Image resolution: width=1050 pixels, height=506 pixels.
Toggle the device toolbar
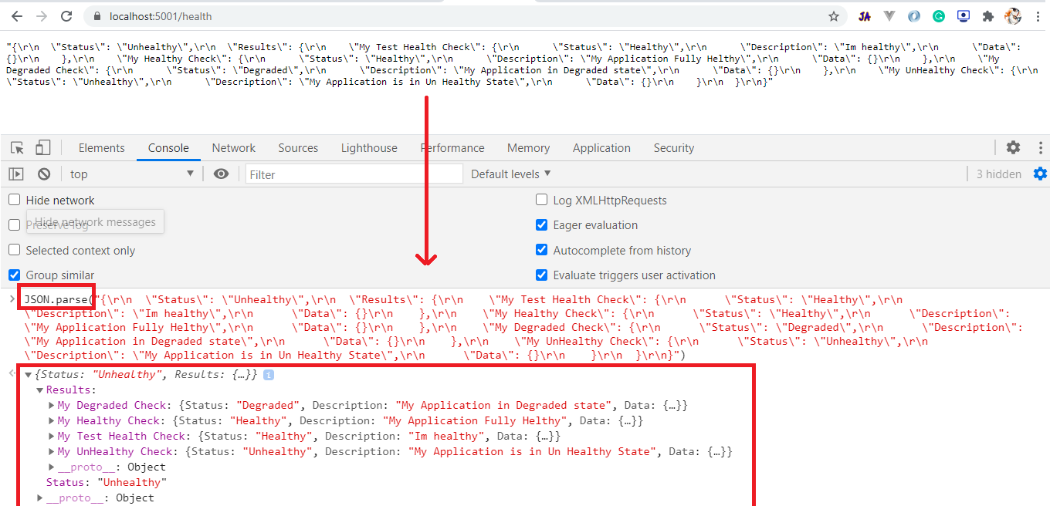(x=43, y=147)
